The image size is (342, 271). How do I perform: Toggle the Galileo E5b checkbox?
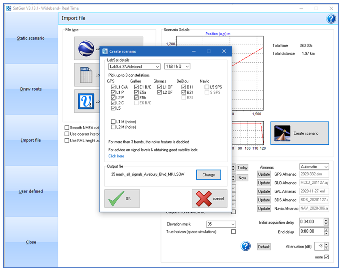[x=137, y=97]
